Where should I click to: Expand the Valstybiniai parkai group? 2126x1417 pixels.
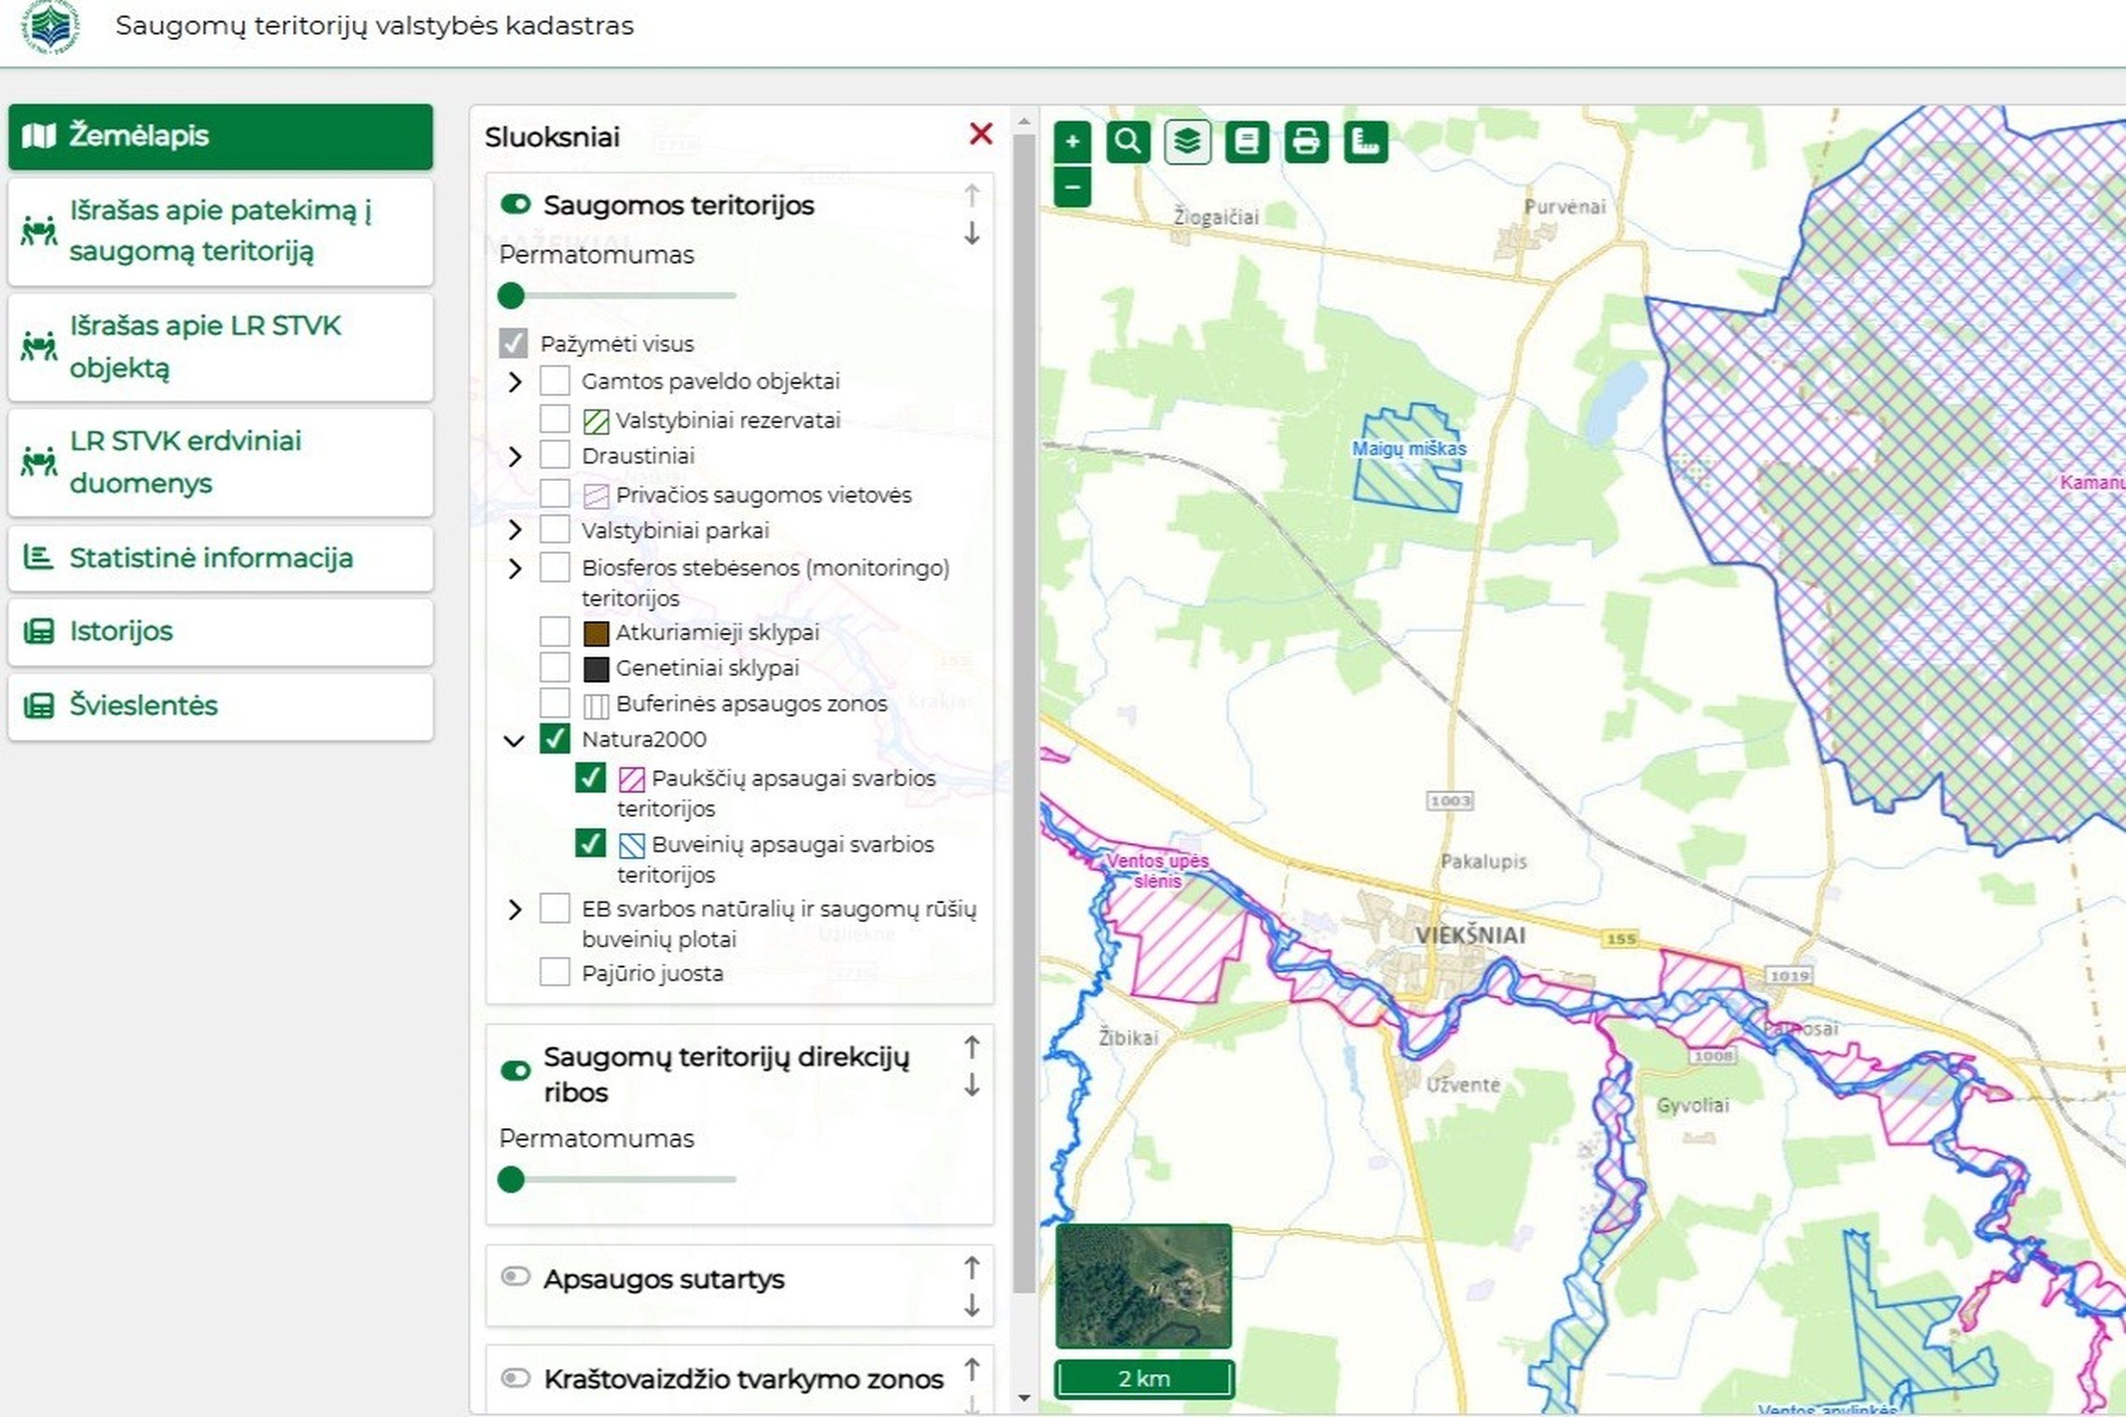click(x=515, y=530)
